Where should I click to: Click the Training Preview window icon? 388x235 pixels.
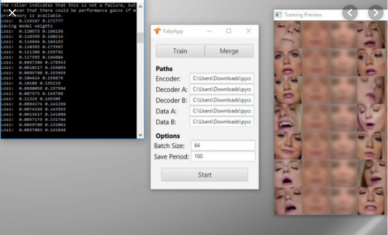279,14
